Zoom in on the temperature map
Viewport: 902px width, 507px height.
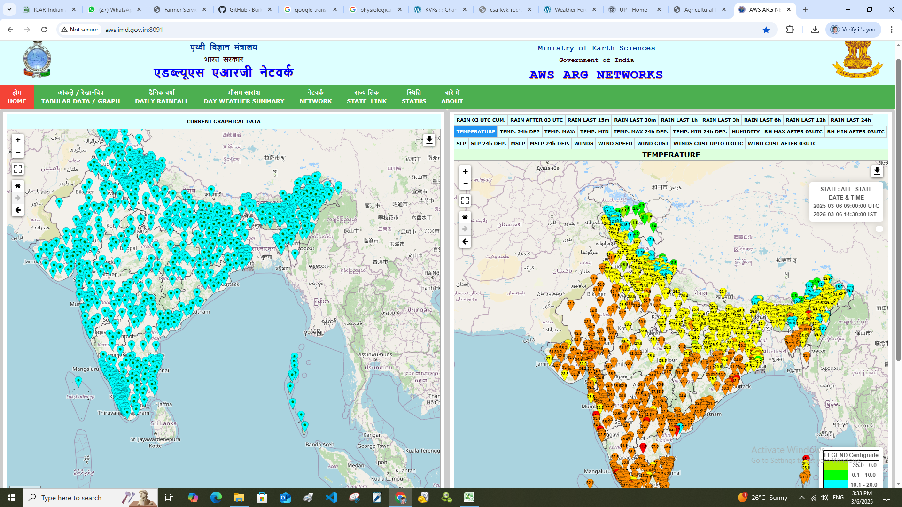pos(465,171)
